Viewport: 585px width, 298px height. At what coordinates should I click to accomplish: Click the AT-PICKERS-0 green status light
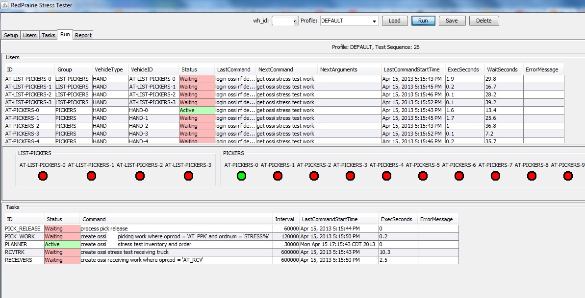(241, 175)
